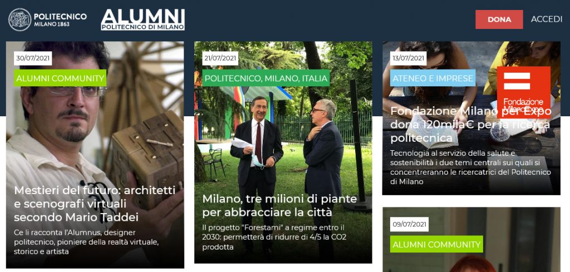Read the Forestami project description text
This screenshot has width=570, height=272.
pos(273,237)
